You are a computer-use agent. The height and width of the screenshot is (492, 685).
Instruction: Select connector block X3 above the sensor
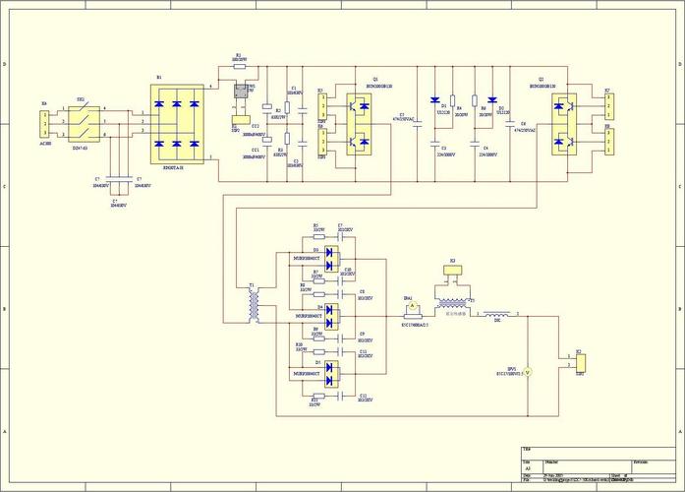click(x=453, y=270)
